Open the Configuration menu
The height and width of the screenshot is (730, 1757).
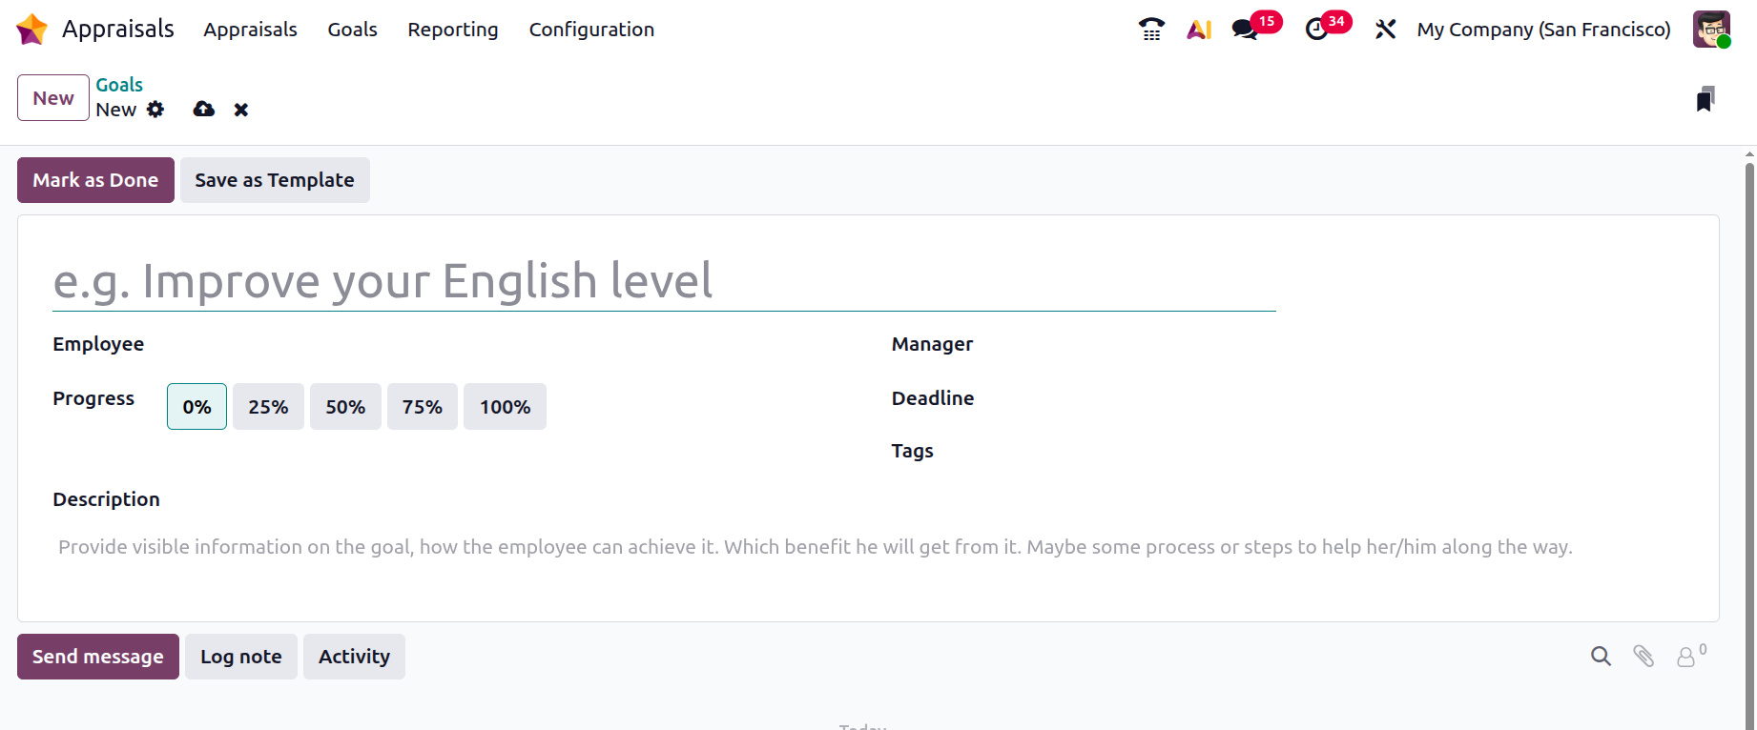pos(591,30)
